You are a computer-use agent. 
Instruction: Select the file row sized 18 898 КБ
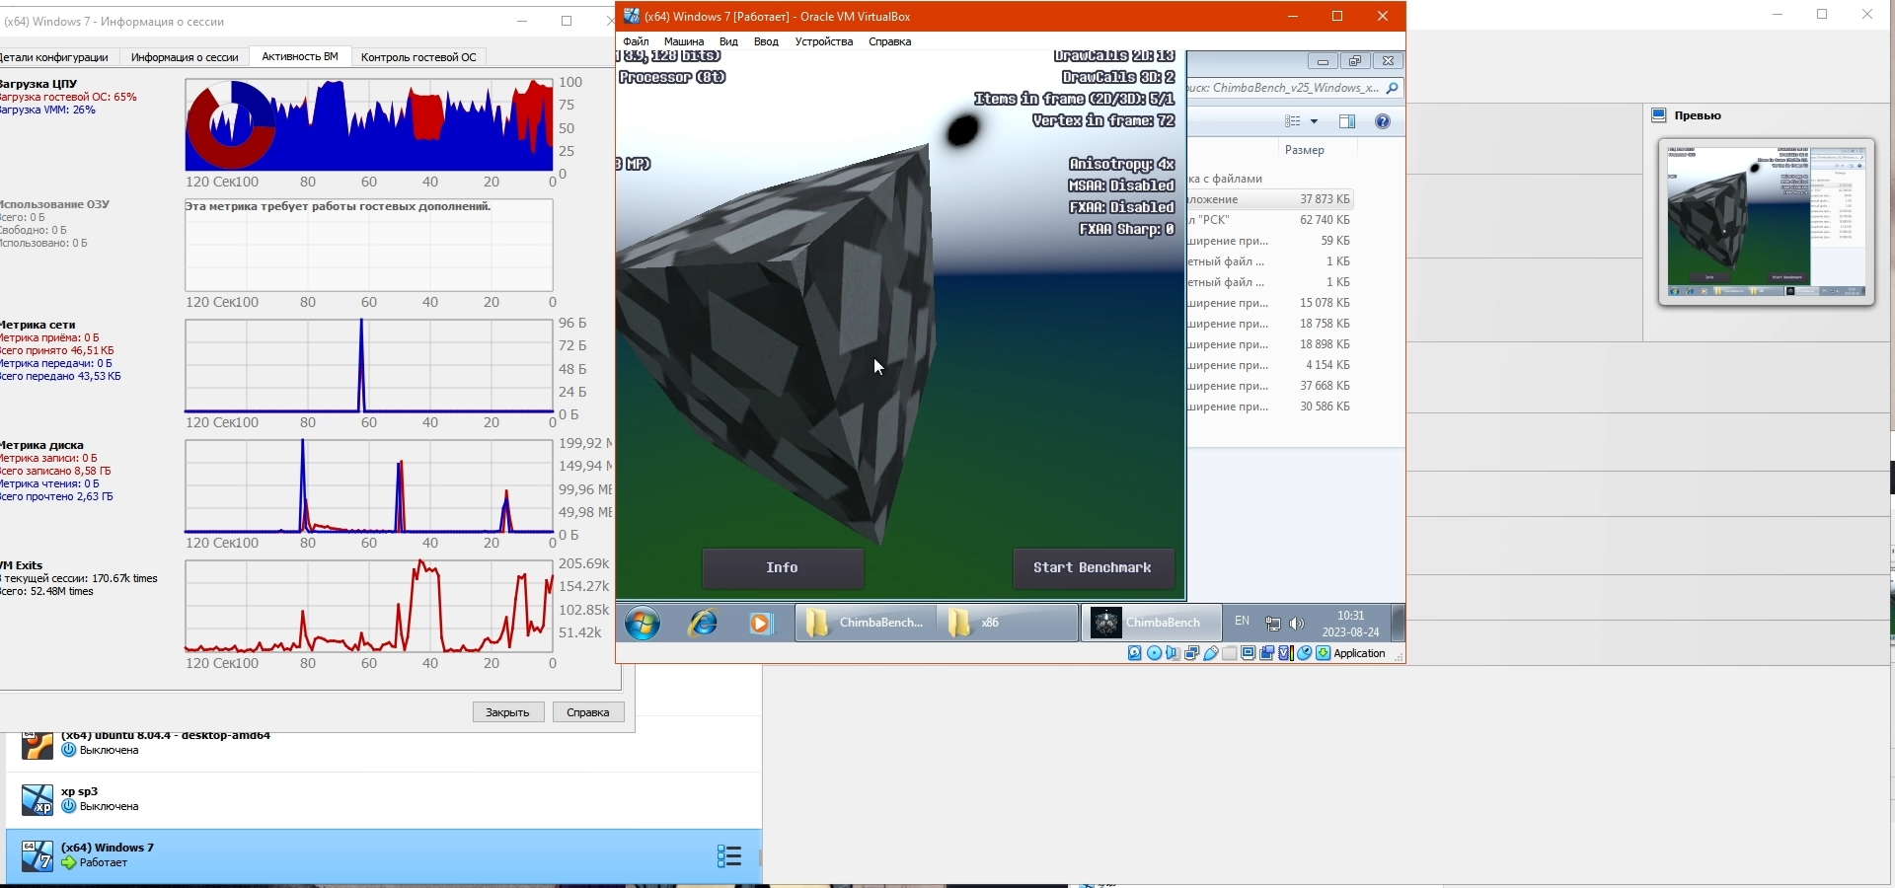[1270, 344]
